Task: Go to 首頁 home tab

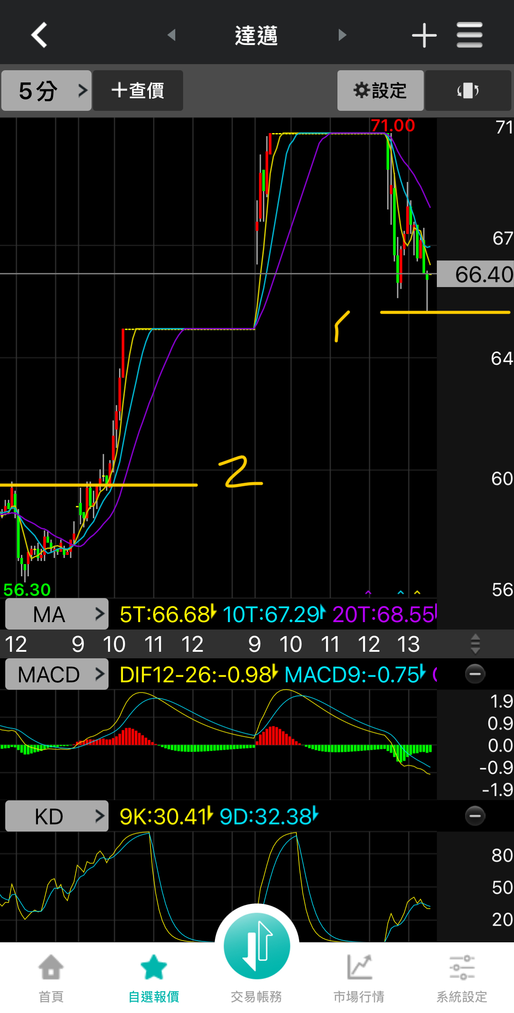Action: tap(51, 979)
